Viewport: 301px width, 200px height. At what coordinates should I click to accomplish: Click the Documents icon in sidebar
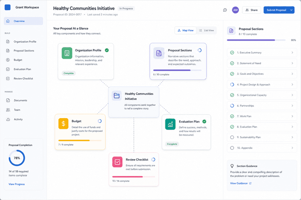coord(8,100)
